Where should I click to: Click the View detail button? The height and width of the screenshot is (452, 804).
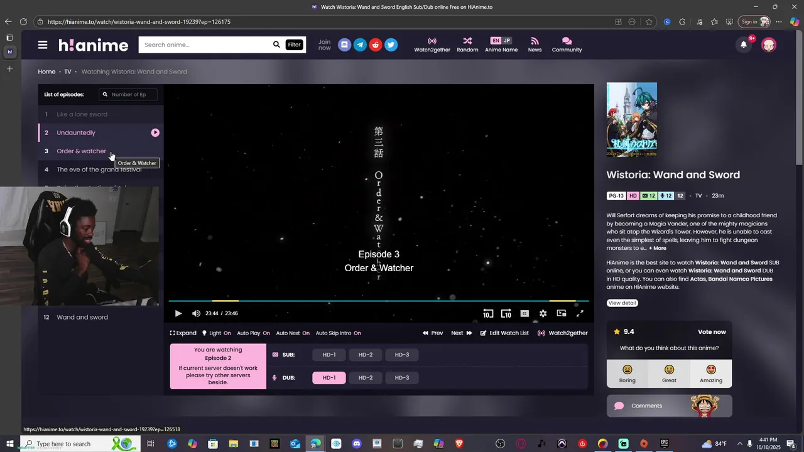pyautogui.click(x=622, y=303)
